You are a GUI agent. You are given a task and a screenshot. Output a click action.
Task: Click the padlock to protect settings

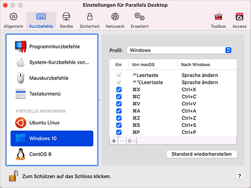[14, 175]
